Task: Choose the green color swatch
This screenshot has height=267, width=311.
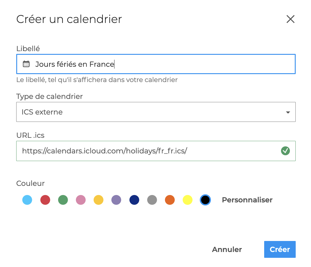Action: pyautogui.click(x=63, y=200)
